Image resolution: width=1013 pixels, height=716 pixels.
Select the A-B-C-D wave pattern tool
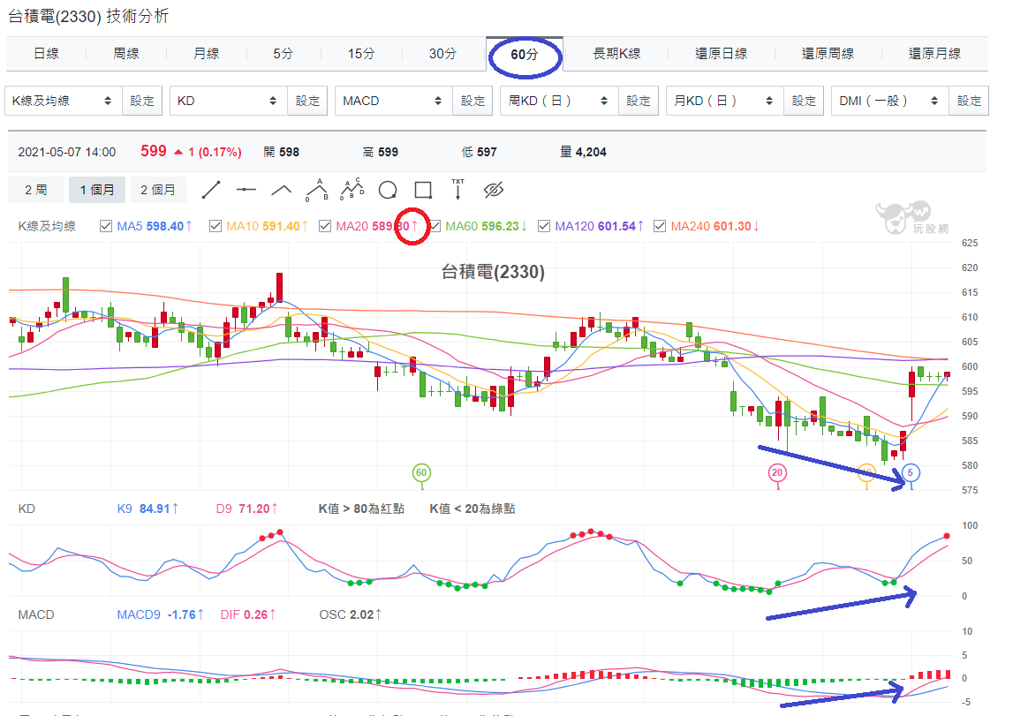(x=352, y=189)
